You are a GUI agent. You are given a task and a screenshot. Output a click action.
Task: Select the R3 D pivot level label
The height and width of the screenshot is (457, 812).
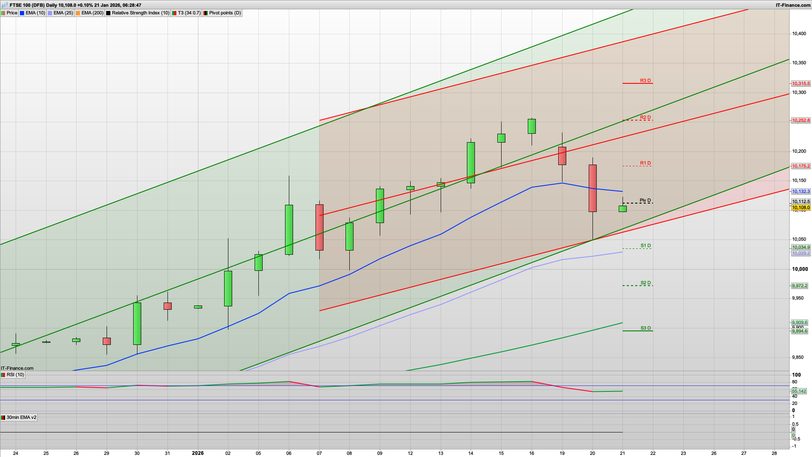coord(645,80)
